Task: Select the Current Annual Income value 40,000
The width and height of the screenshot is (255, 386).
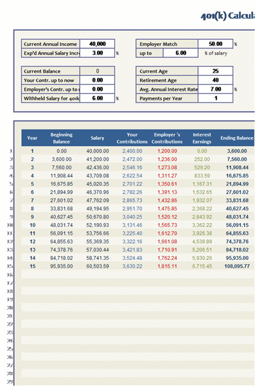Action: click(98, 44)
